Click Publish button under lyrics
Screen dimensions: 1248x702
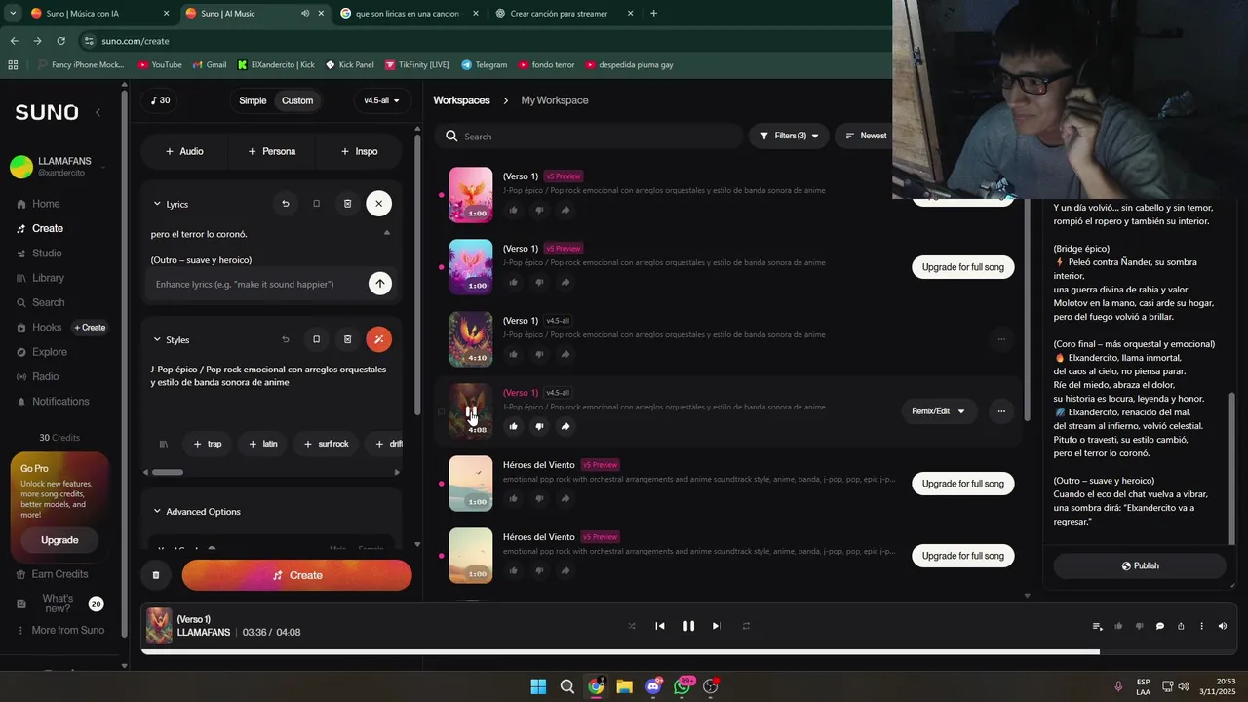click(1139, 565)
